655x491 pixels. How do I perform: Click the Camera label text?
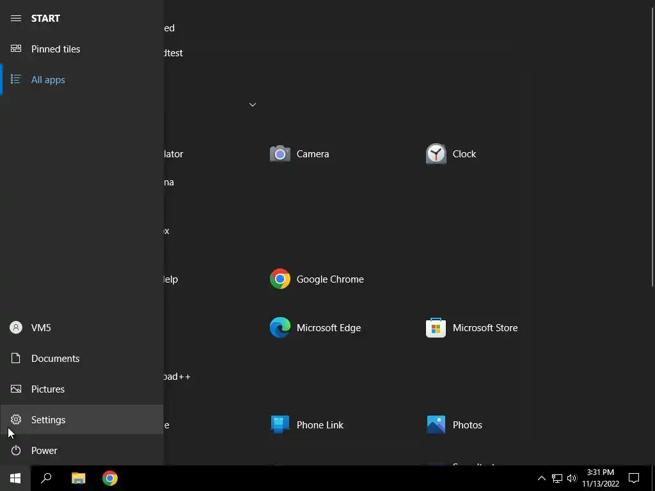pos(313,154)
